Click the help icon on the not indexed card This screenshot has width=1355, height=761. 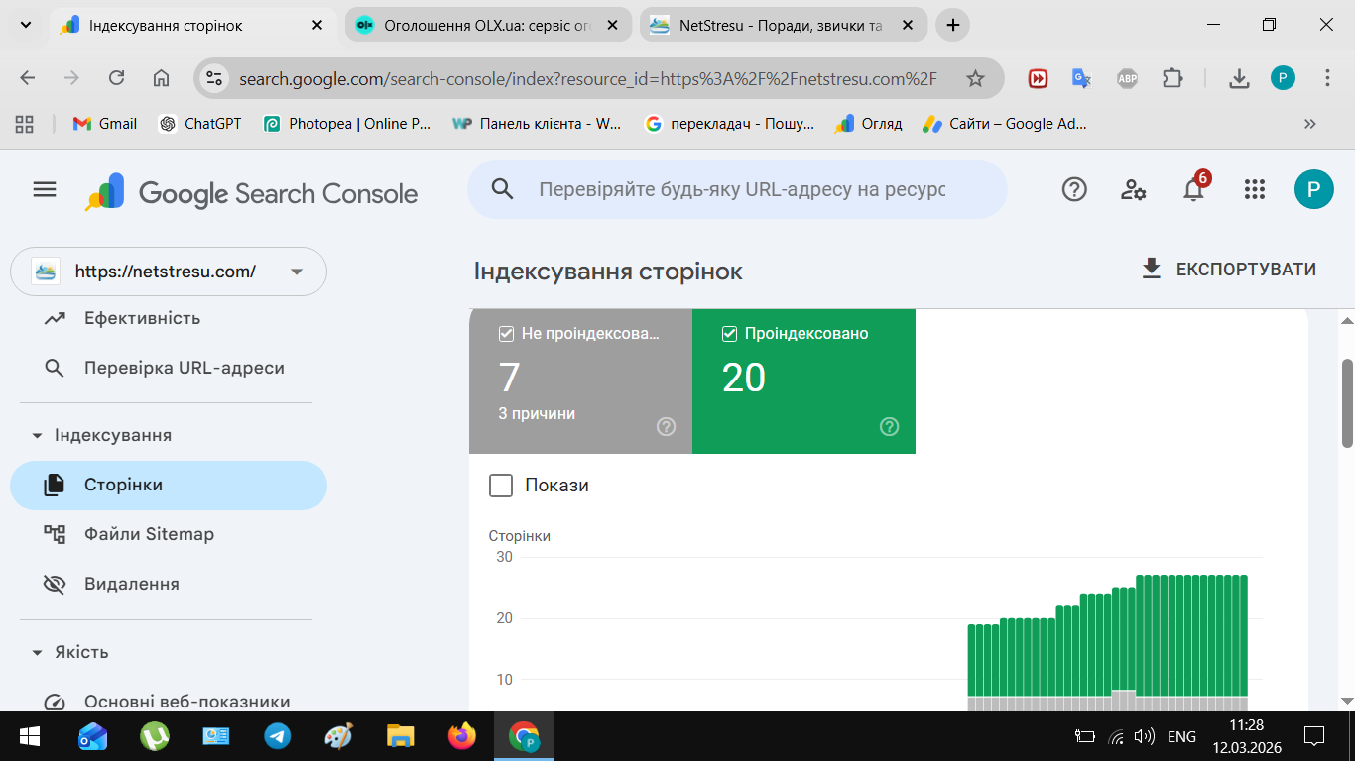[667, 427]
